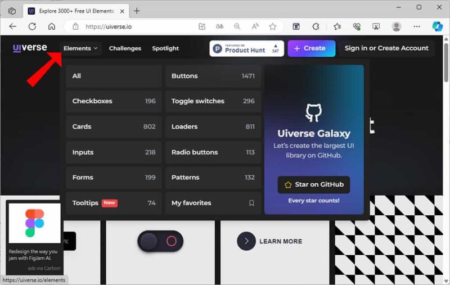Click the LEARN MORE button

coord(270,241)
